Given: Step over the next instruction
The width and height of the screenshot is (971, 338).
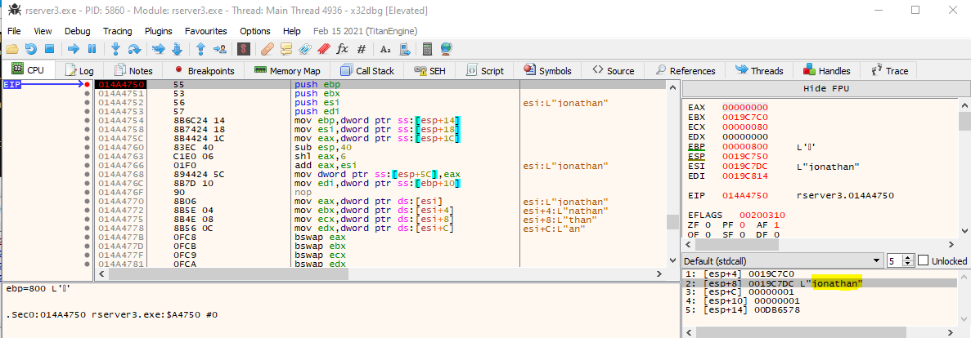Looking at the screenshot, I should click(x=134, y=49).
